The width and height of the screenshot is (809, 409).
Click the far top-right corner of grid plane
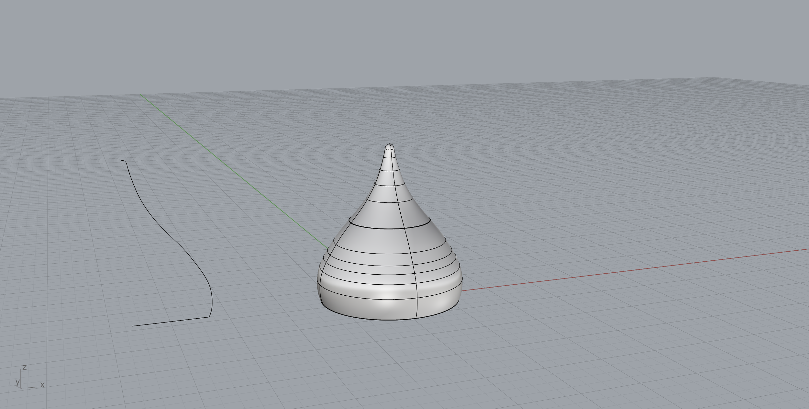point(712,78)
